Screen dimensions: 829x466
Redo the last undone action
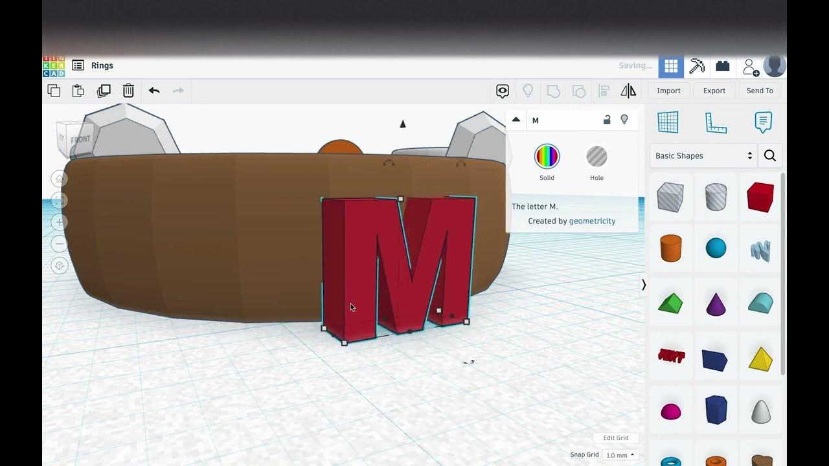[x=179, y=91]
